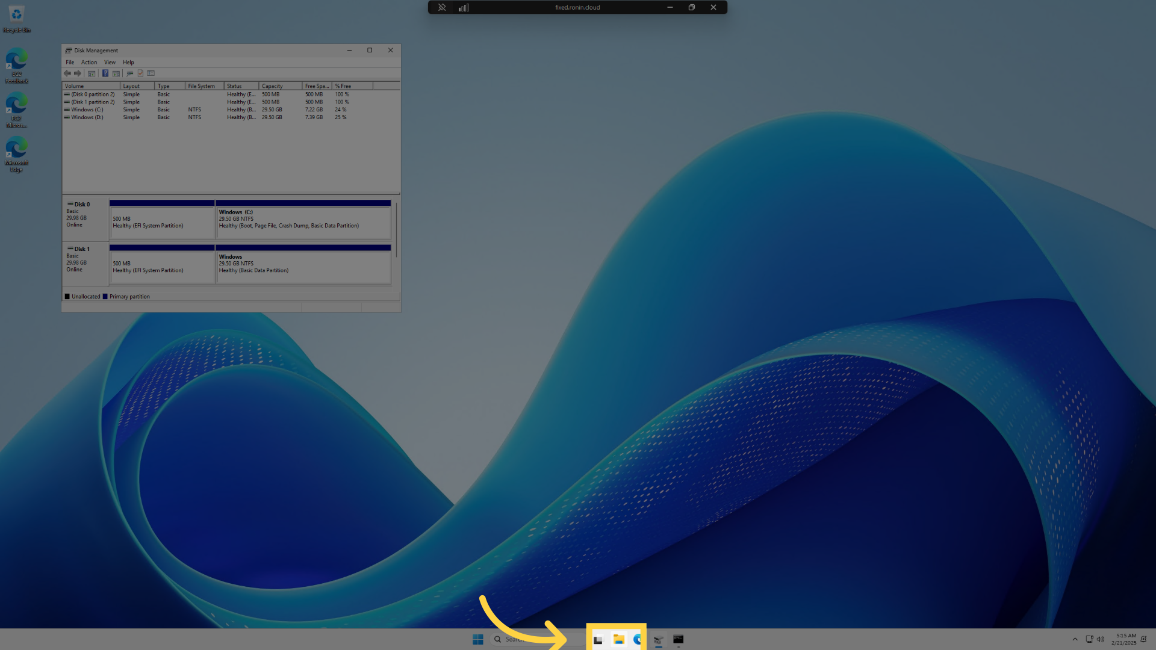Click the Unallocated black legend swatch
The image size is (1156, 650).
coord(67,297)
